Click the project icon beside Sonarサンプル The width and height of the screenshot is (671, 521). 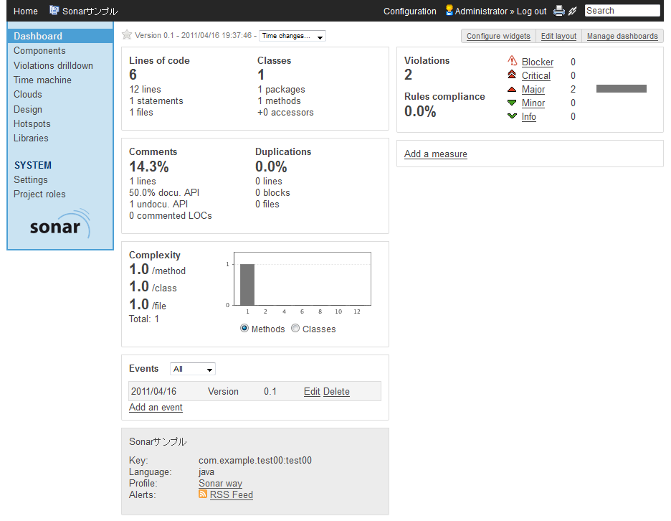(54, 10)
